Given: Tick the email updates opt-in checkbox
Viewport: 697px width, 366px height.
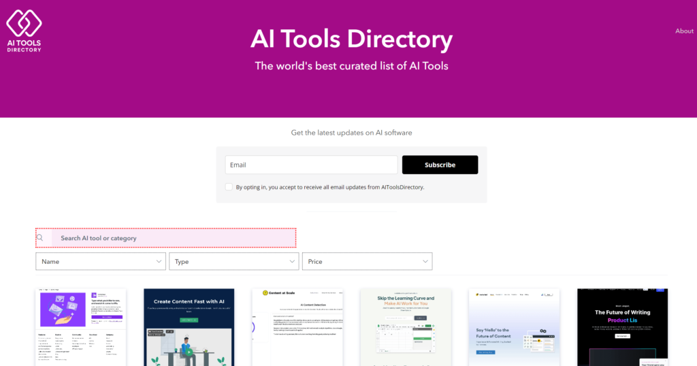Looking at the screenshot, I should point(229,187).
